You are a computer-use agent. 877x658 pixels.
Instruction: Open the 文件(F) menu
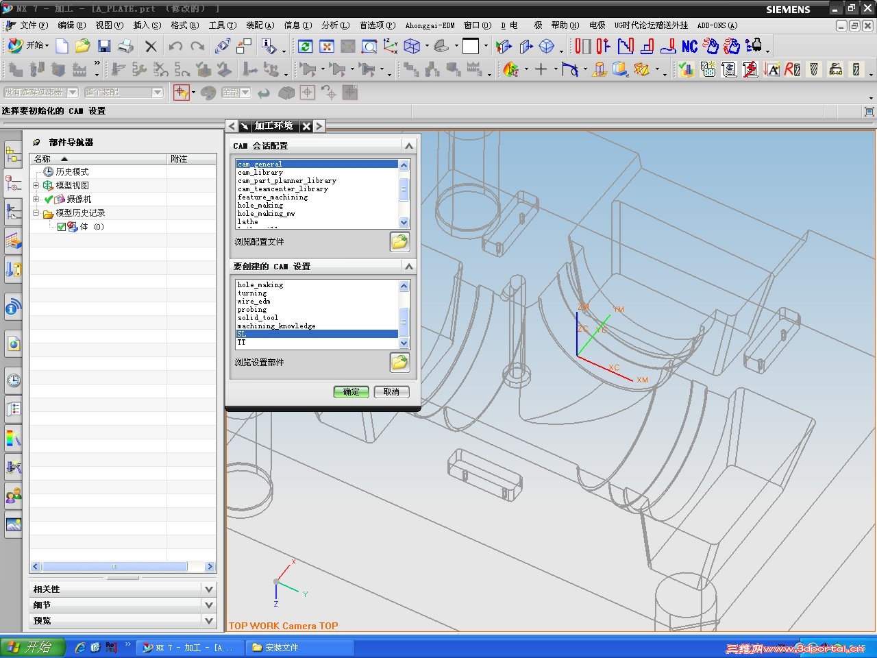pos(33,25)
